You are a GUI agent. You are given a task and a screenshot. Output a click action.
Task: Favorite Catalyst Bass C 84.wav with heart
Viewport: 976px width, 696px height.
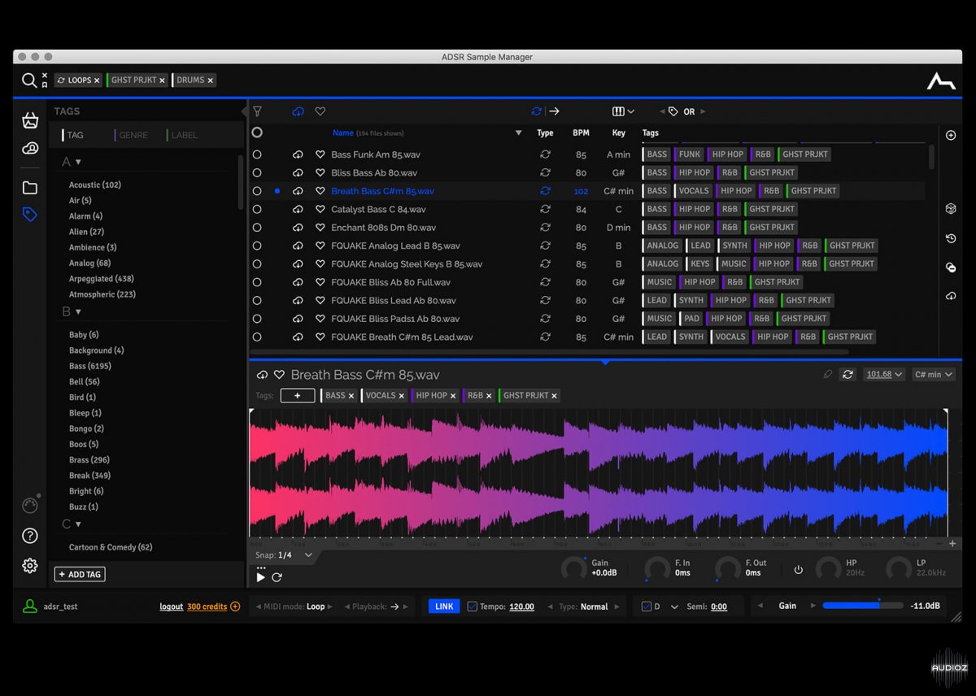pos(320,209)
